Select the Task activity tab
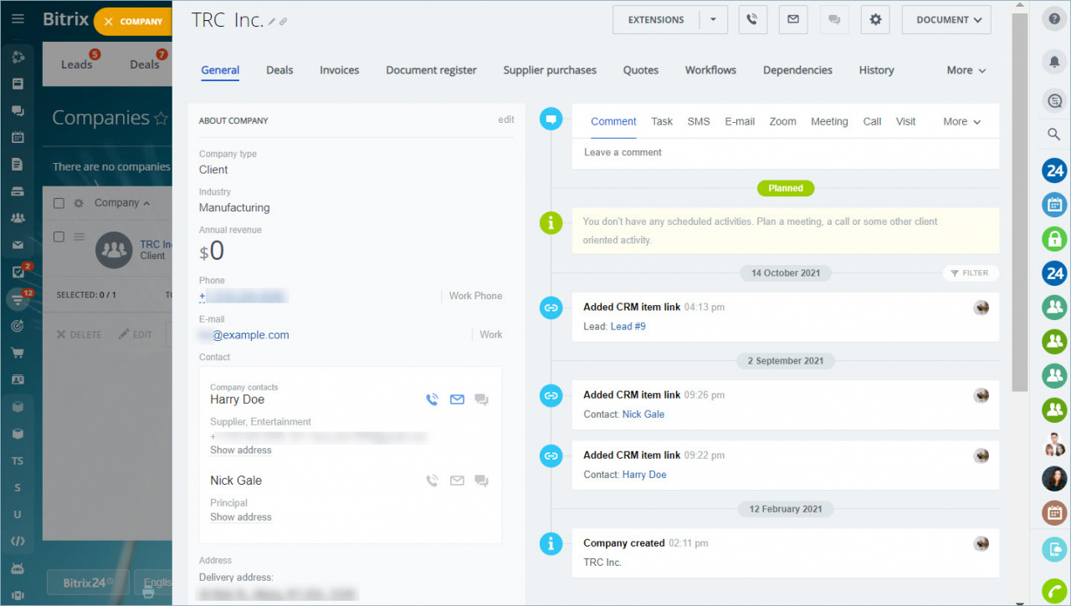1071x606 pixels. tap(662, 121)
